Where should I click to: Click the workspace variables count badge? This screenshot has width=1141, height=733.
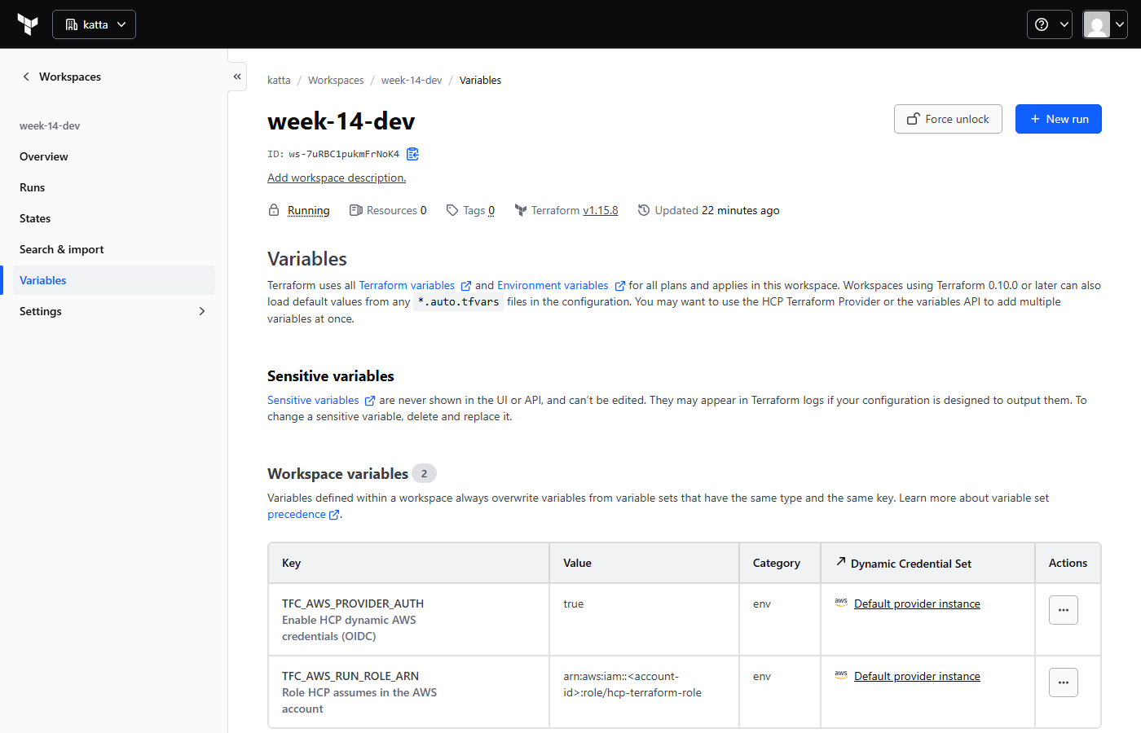coord(424,473)
